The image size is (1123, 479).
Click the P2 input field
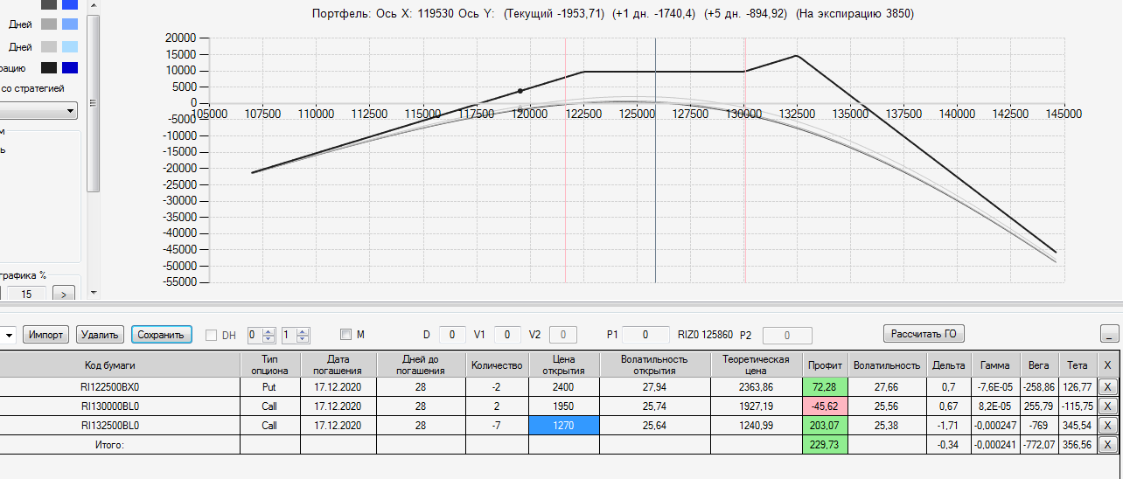coord(787,335)
